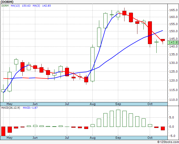Click May on the MACD panel date axis

click(x=9, y=138)
